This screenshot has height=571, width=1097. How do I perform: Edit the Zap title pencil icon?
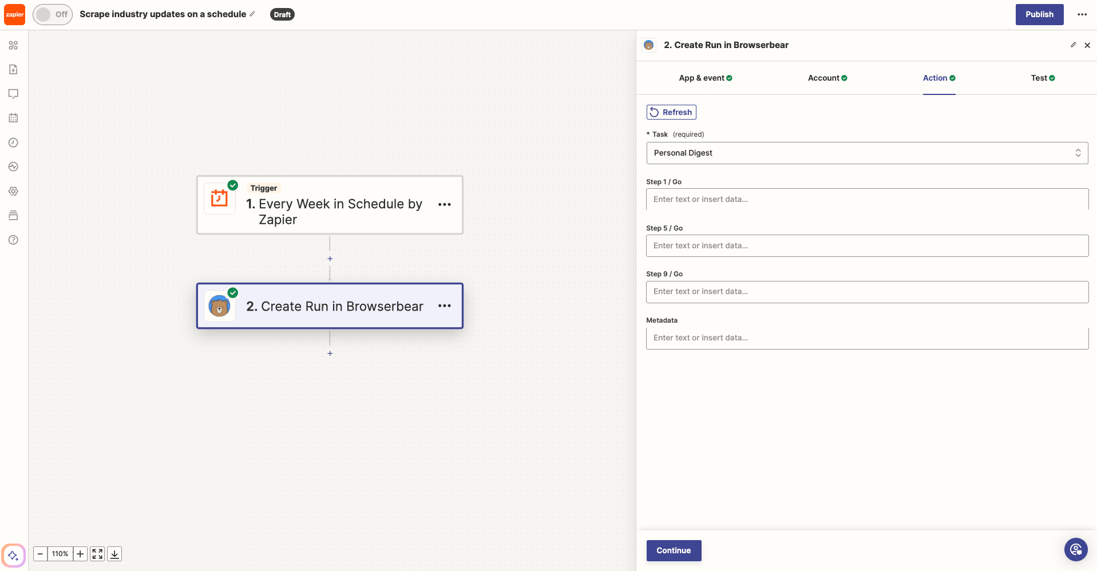252,14
